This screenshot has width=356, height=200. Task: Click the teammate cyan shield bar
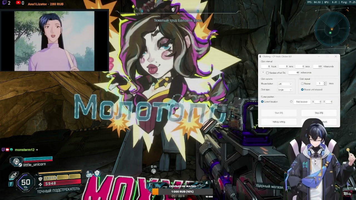[x=38, y=159]
